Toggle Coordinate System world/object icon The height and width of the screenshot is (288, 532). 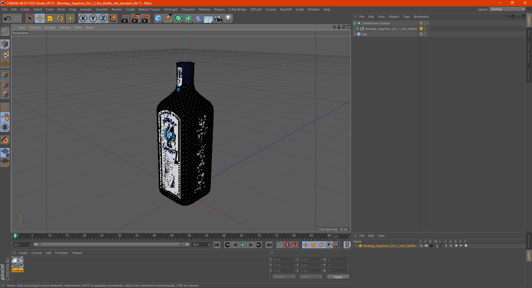(x=113, y=19)
